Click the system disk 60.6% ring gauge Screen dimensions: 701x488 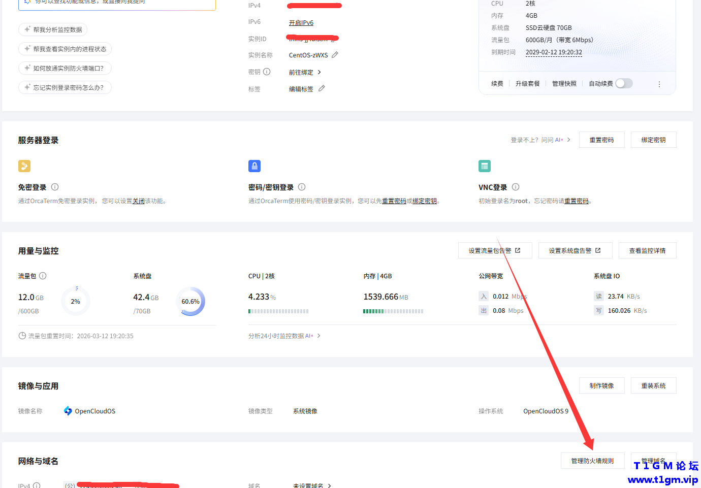click(x=190, y=301)
